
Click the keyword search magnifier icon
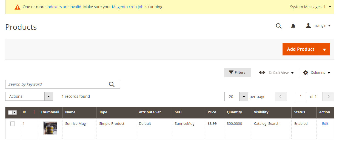coord(112,84)
